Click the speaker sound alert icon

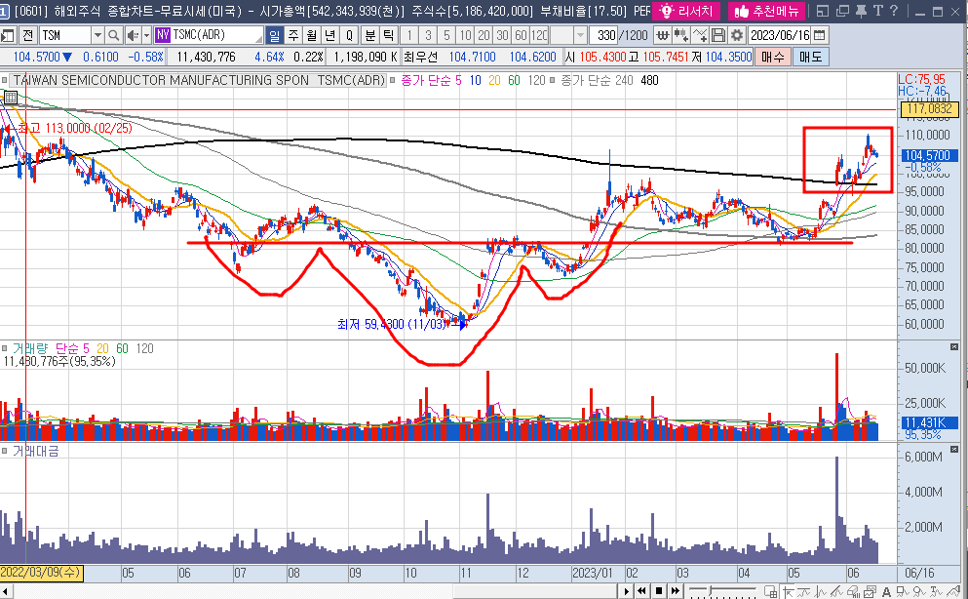pyautogui.click(x=133, y=35)
